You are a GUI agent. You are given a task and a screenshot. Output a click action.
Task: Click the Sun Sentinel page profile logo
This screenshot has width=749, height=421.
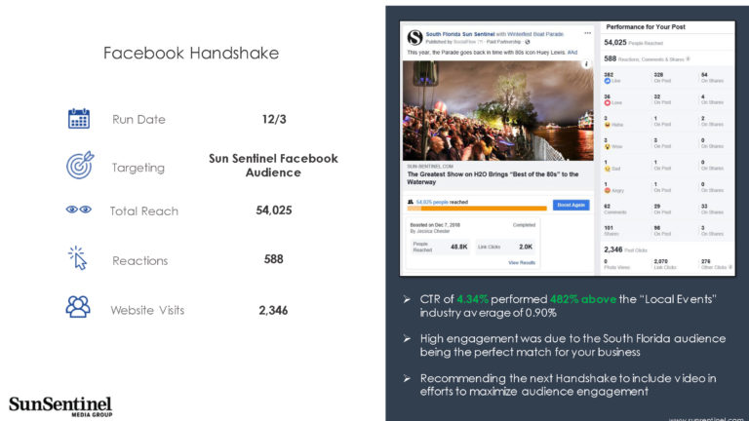pos(414,38)
